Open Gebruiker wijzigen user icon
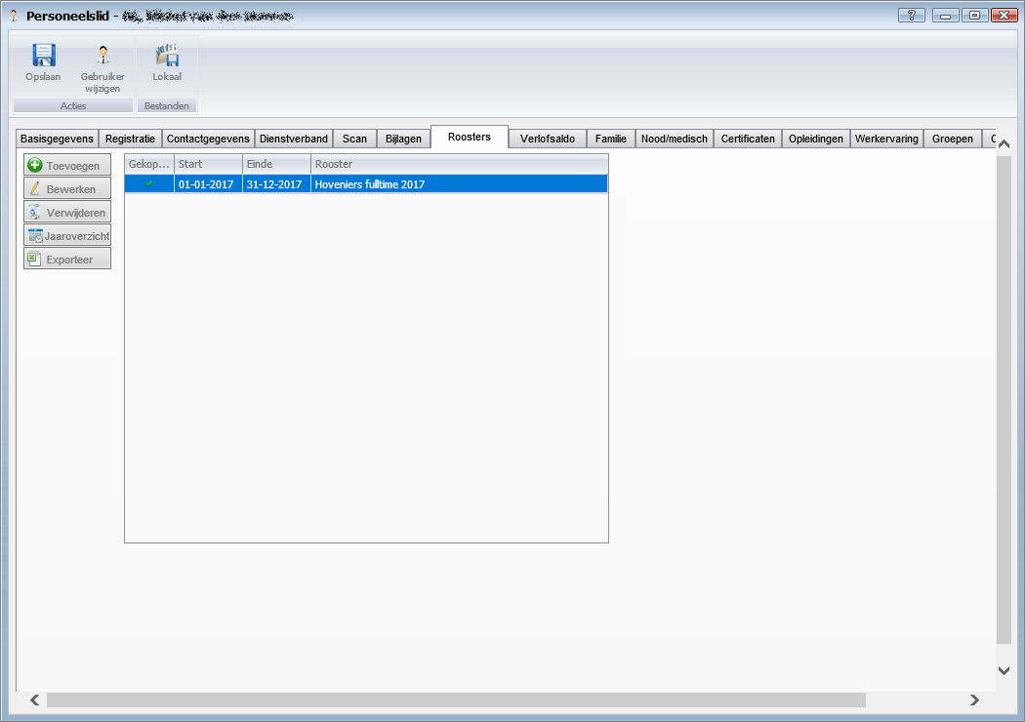The height and width of the screenshot is (722, 1025). 102,57
